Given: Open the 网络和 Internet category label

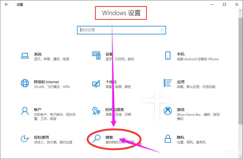Looking at the screenshot, I should click(46, 82).
